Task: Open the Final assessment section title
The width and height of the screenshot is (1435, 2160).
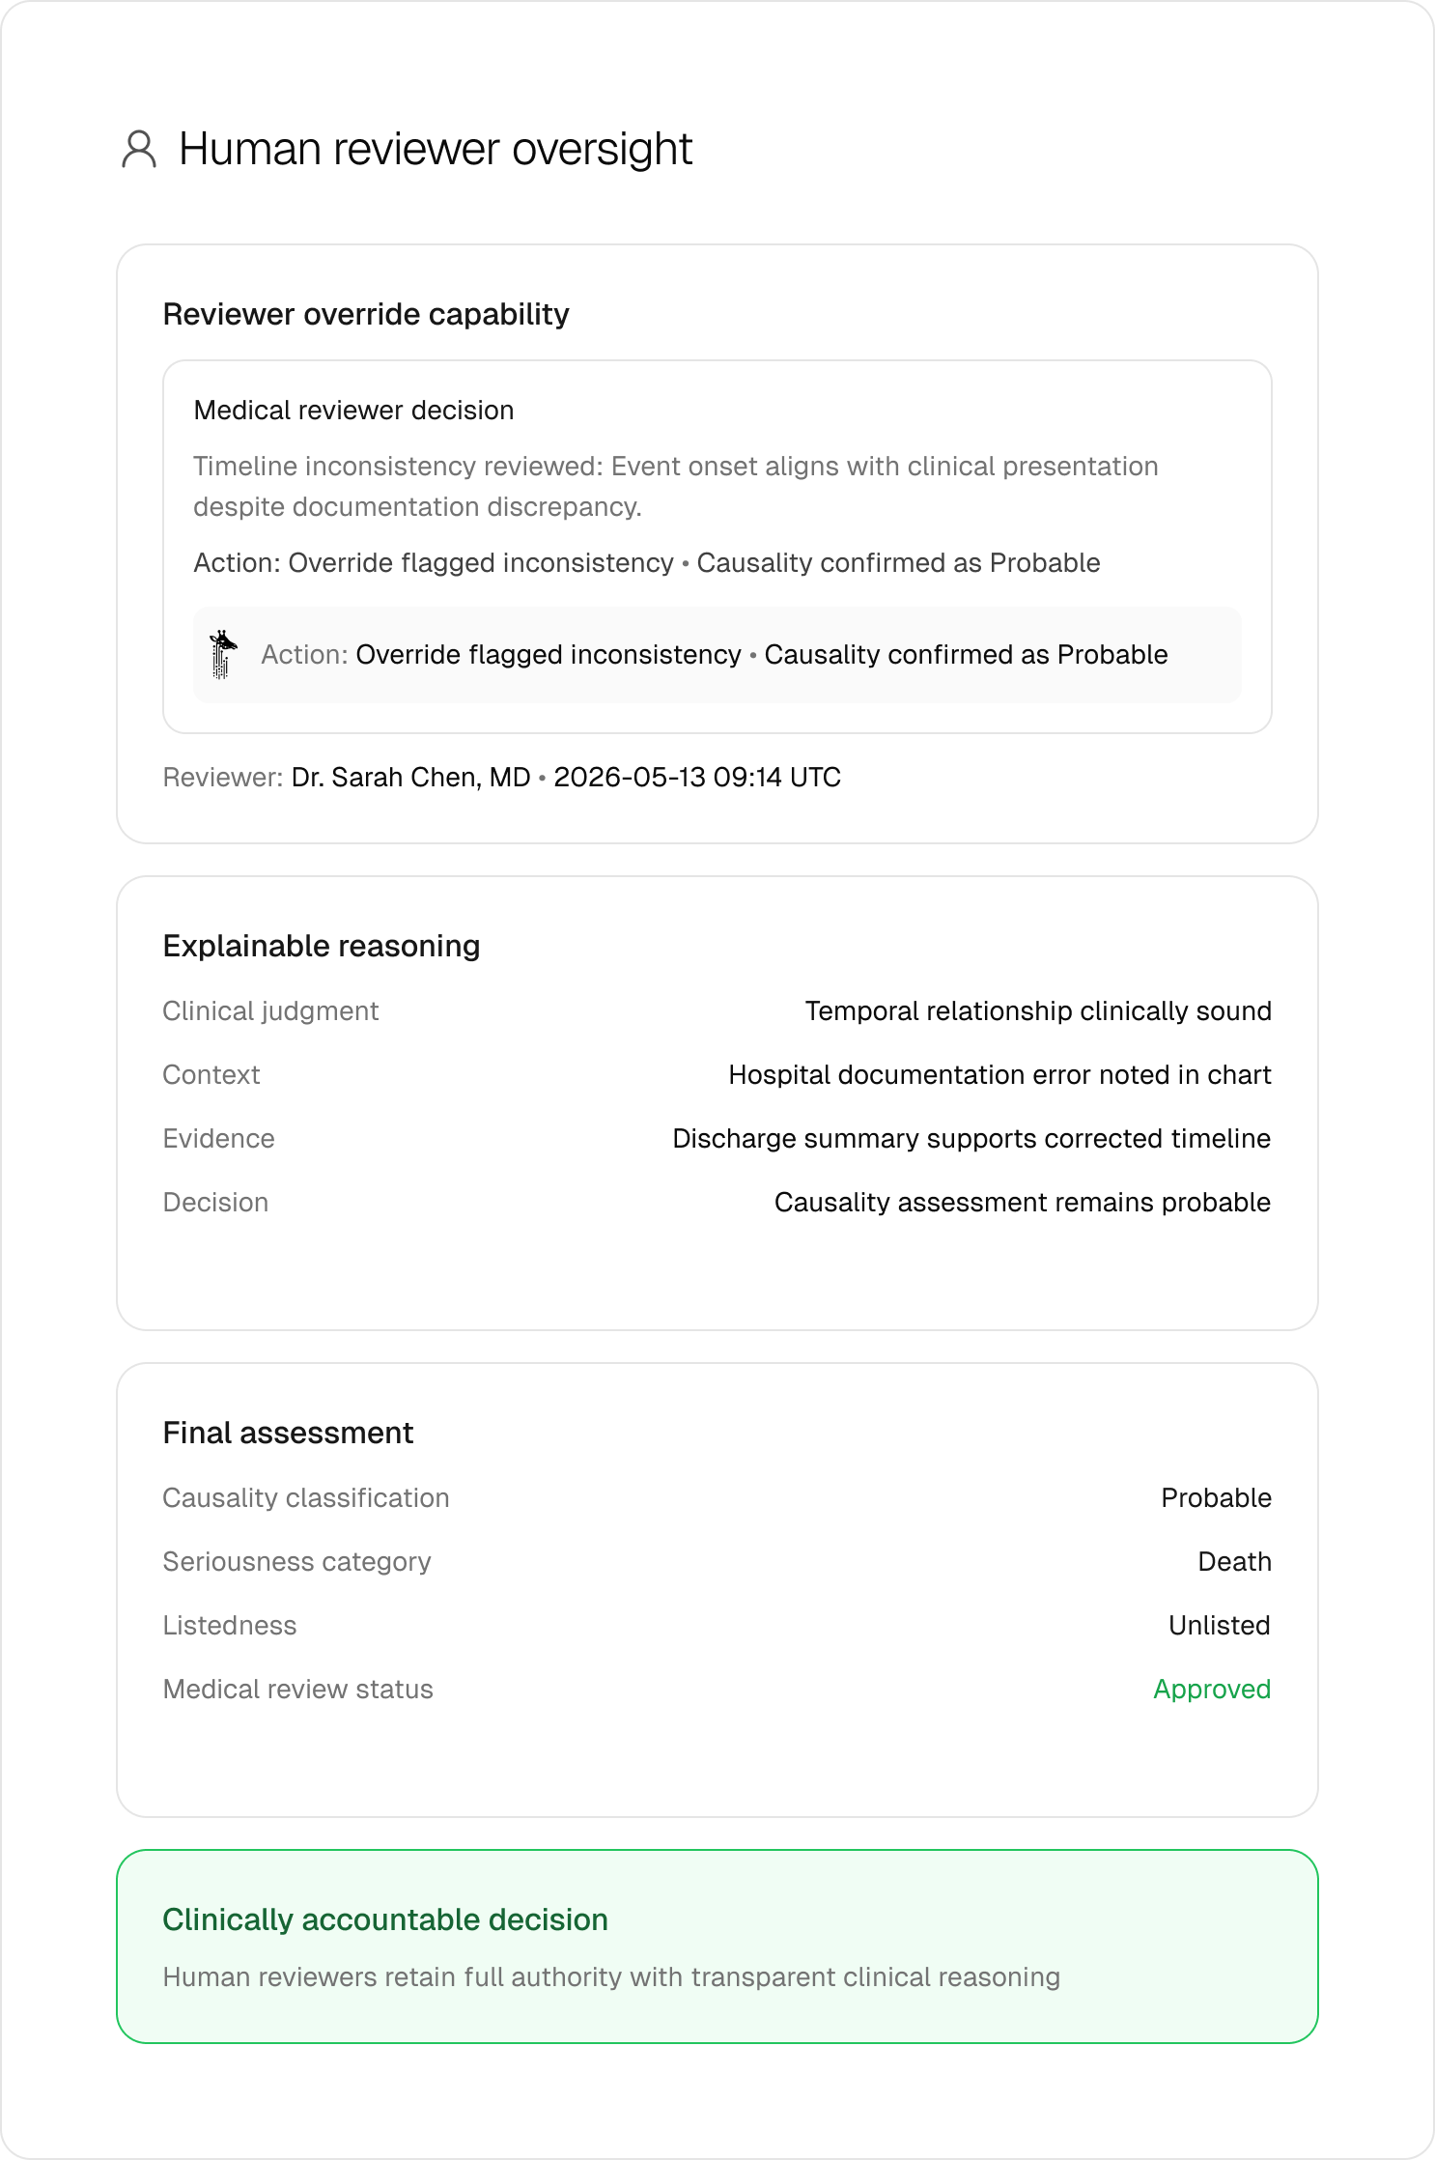Action: [288, 1433]
